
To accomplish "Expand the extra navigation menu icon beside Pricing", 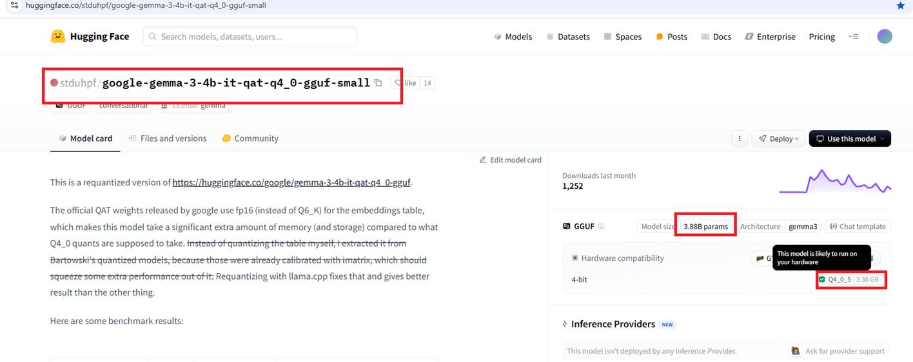I will [854, 37].
